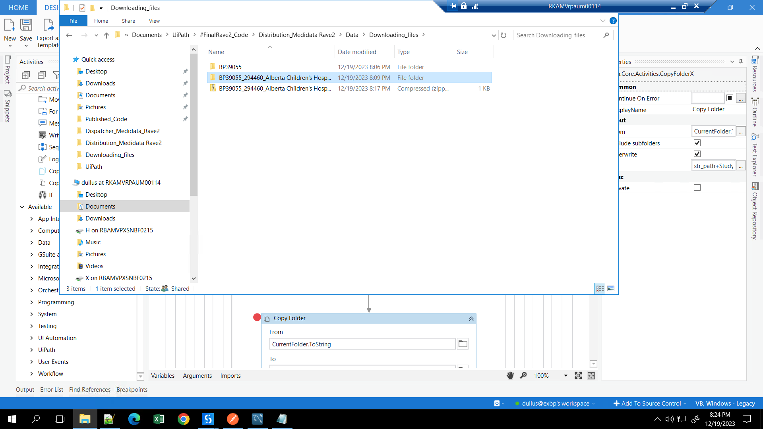
Task: Open the Share ribbon tab
Action: point(128,21)
